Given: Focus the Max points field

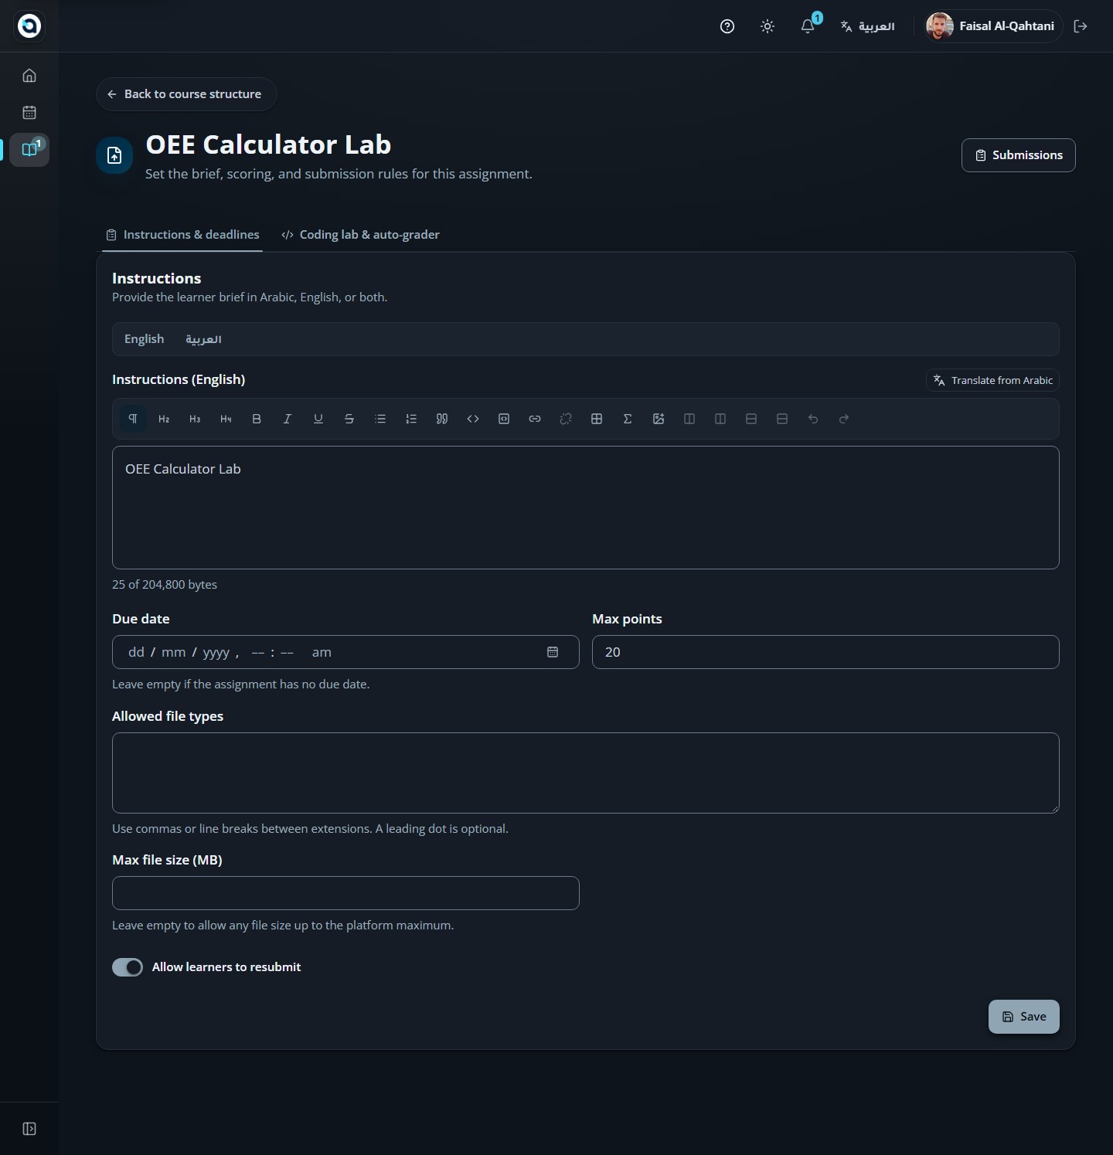Looking at the screenshot, I should click(x=825, y=652).
